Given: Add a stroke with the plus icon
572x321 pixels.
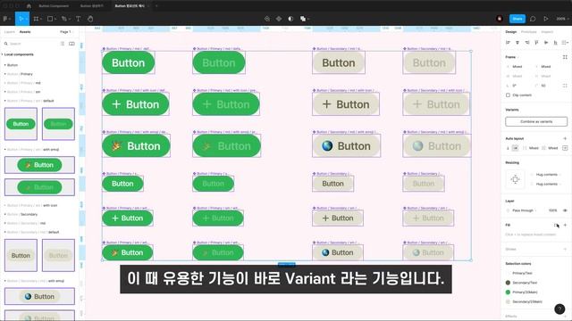Looking at the screenshot, I should pos(565,250).
